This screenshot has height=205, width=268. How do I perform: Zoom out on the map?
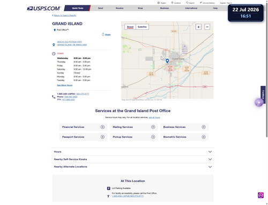207,27
